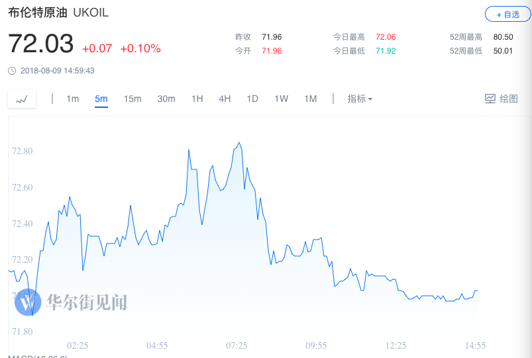Click the chart's highest peak near 07:25
The image size is (532, 358).
[239, 143]
